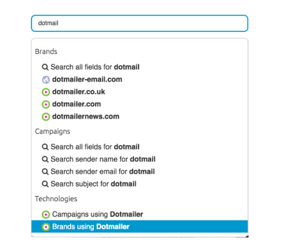This screenshot has height=250, width=289.
Task: Open the dotmailernews.com brand result
Action: click(x=86, y=116)
